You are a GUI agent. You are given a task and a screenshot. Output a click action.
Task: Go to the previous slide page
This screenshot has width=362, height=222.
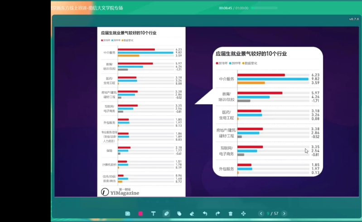(261, 213)
